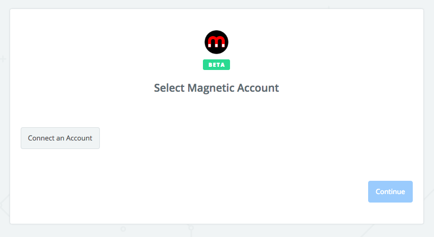Viewport: 434px width, 237px height.
Task: Click the word Account in the heading
Action: (x=258, y=88)
